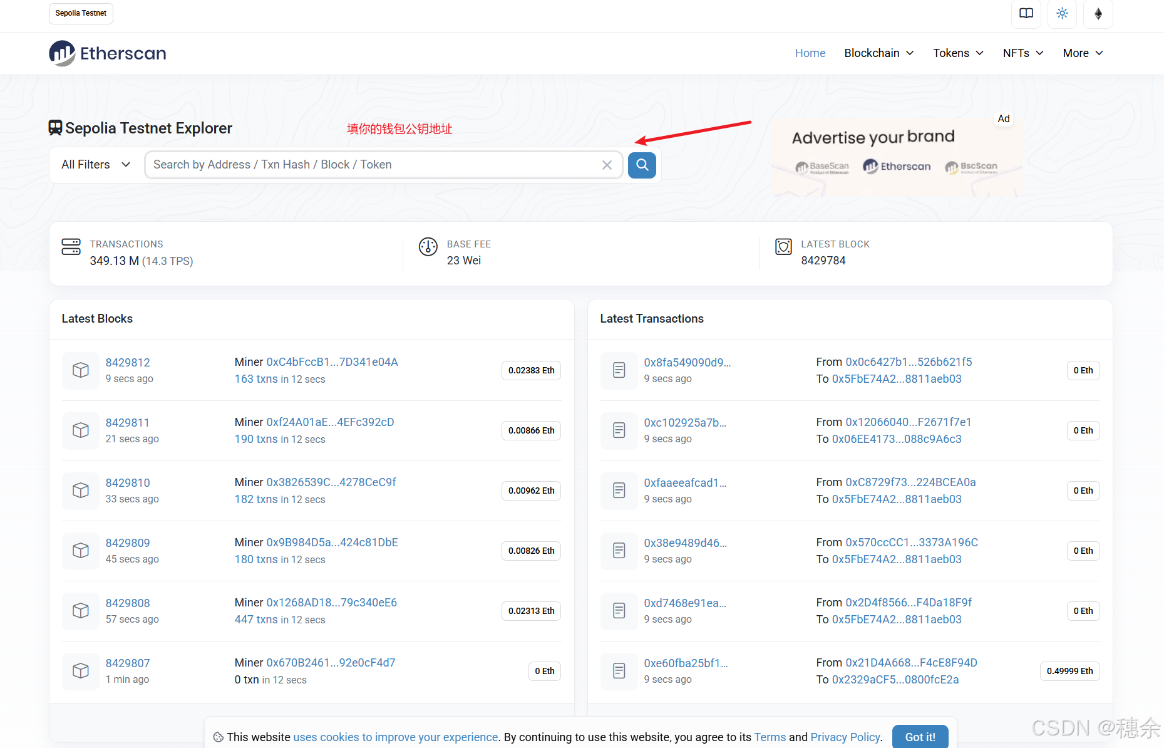Click document icon for txn 0xc102925a7b
This screenshot has height=748, width=1164.
click(x=619, y=430)
